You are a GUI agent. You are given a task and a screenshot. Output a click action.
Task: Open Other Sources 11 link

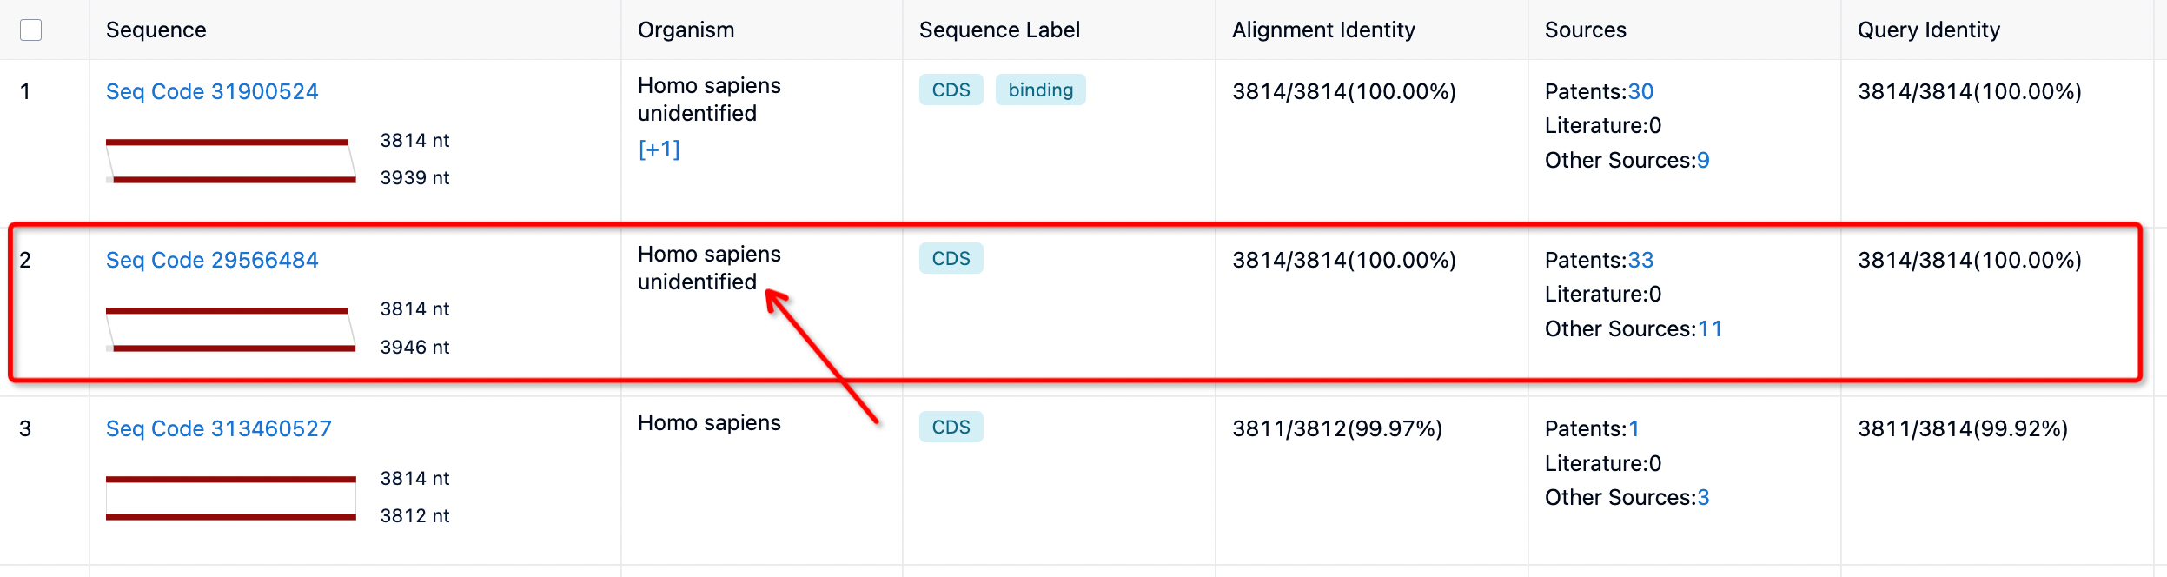1710,328
